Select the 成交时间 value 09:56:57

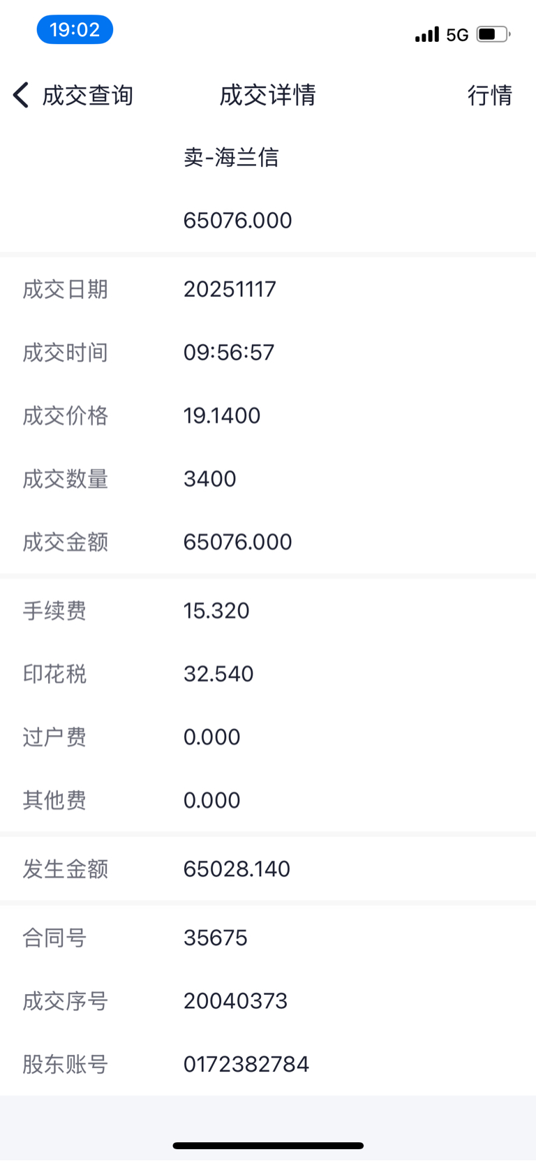(229, 353)
